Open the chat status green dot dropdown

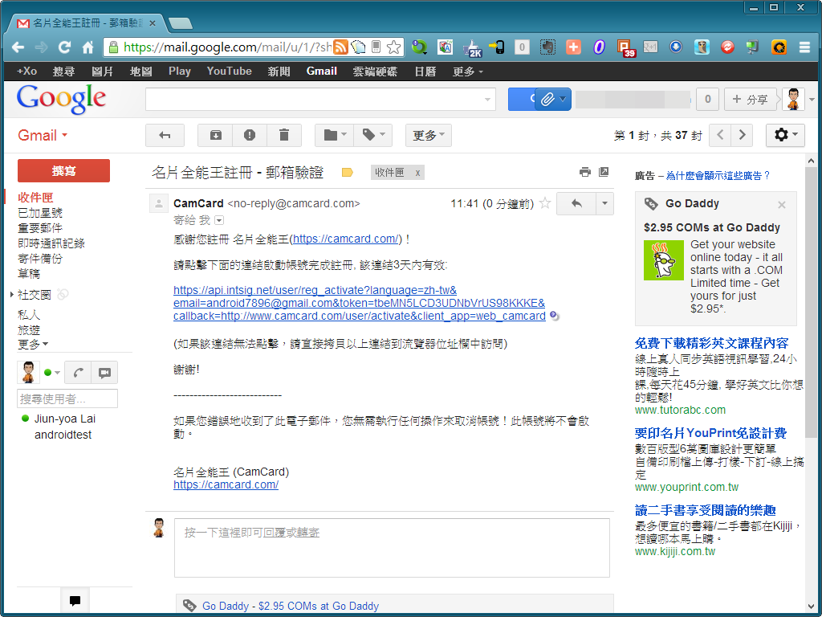click(52, 373)
